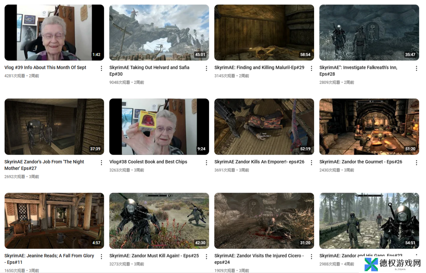Viewport: 426px width, 273px height.
Task: Click the '4281次观看・2周前' view count text
Action: [22, 76]
